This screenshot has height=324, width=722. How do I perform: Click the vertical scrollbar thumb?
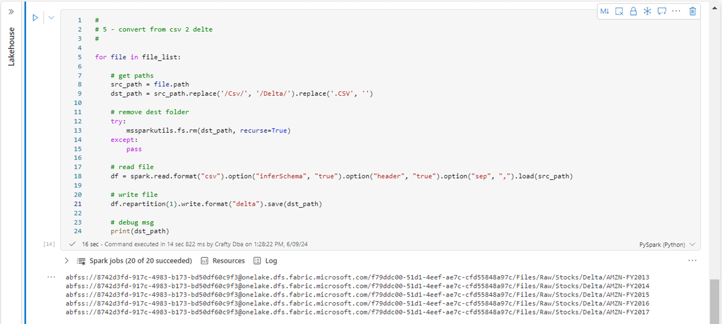click(x=715, y=301)
